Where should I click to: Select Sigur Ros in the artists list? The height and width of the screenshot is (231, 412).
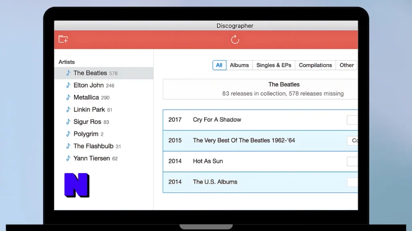(x=104, y=122)
